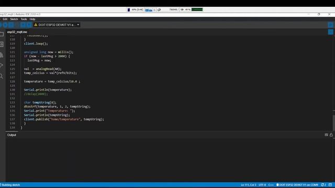This screenshot has height=188, width=335.
Task: Click line number 119 in gutter
Action: point(13,44)
